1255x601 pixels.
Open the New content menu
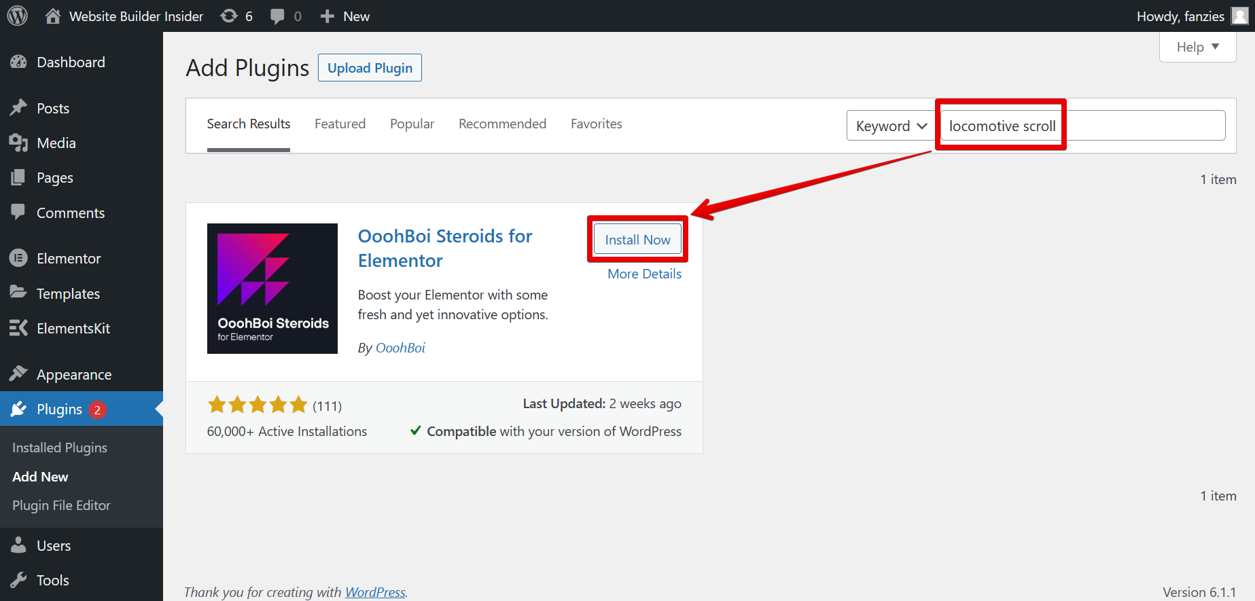(345, 16)
